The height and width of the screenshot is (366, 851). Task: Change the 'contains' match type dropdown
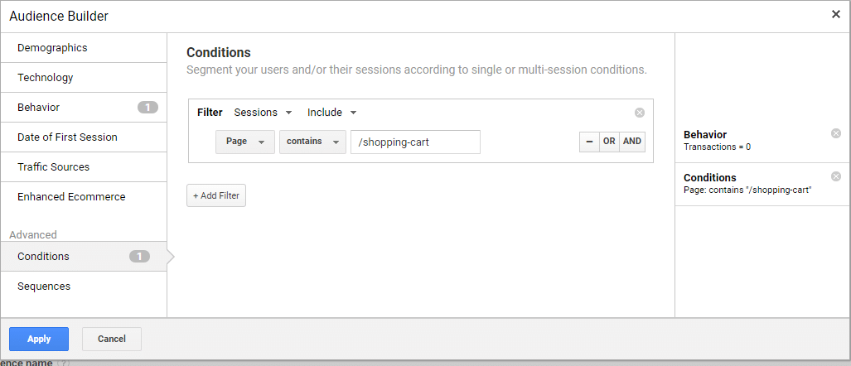click(312, 142)
